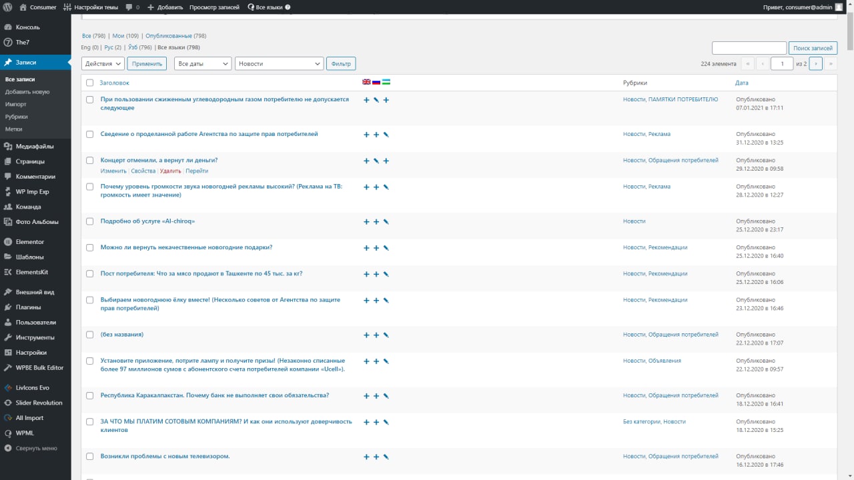
Task: Open Метки submenu item
Action: pyautogui.click(x=13, y=129)
